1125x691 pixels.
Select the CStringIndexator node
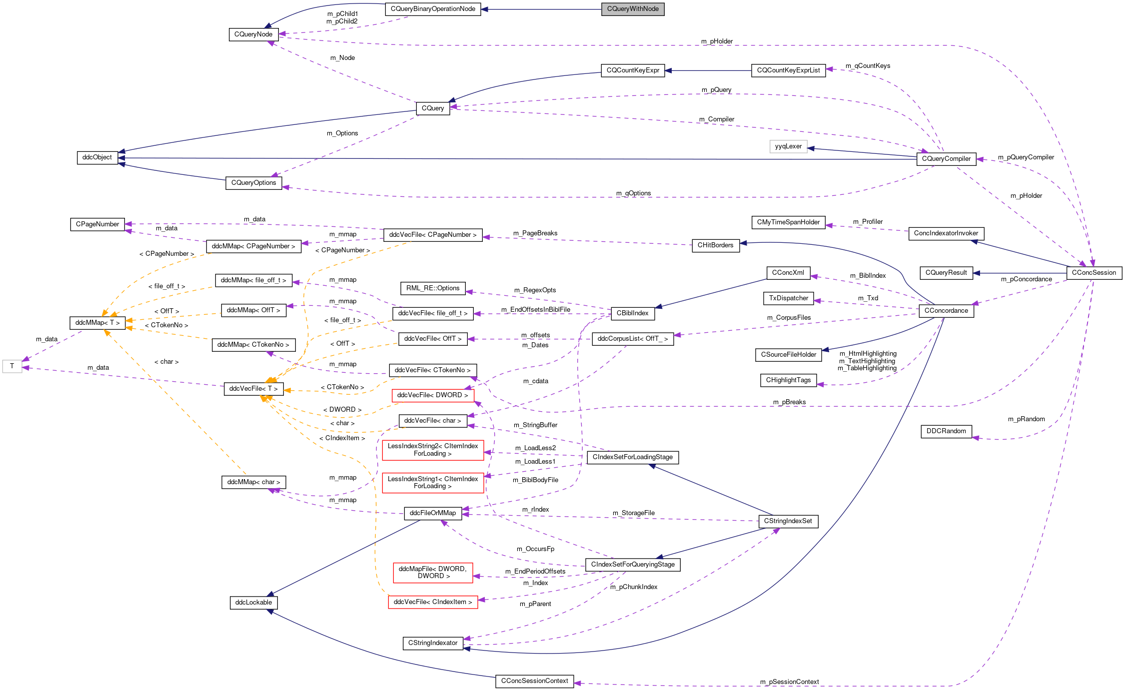pos(433,643)
